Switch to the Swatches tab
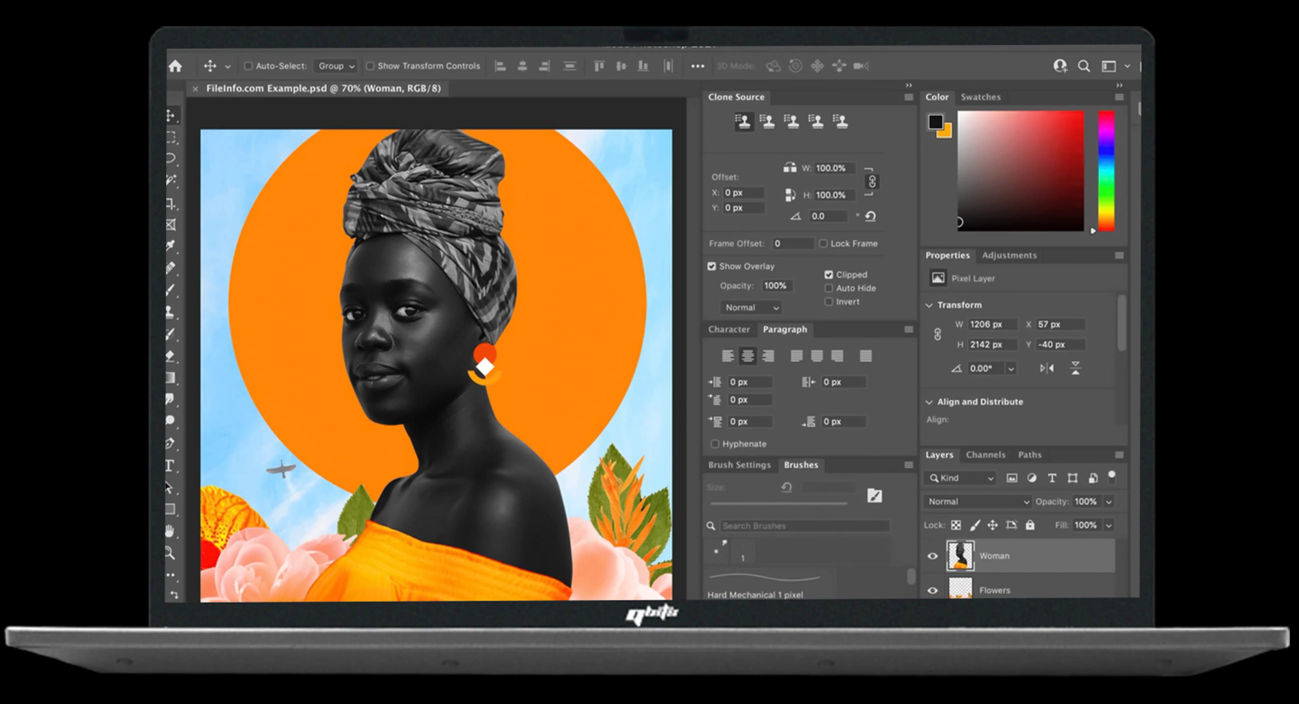This screenshot has width=1299, height=704. click(x=980, y=97)
